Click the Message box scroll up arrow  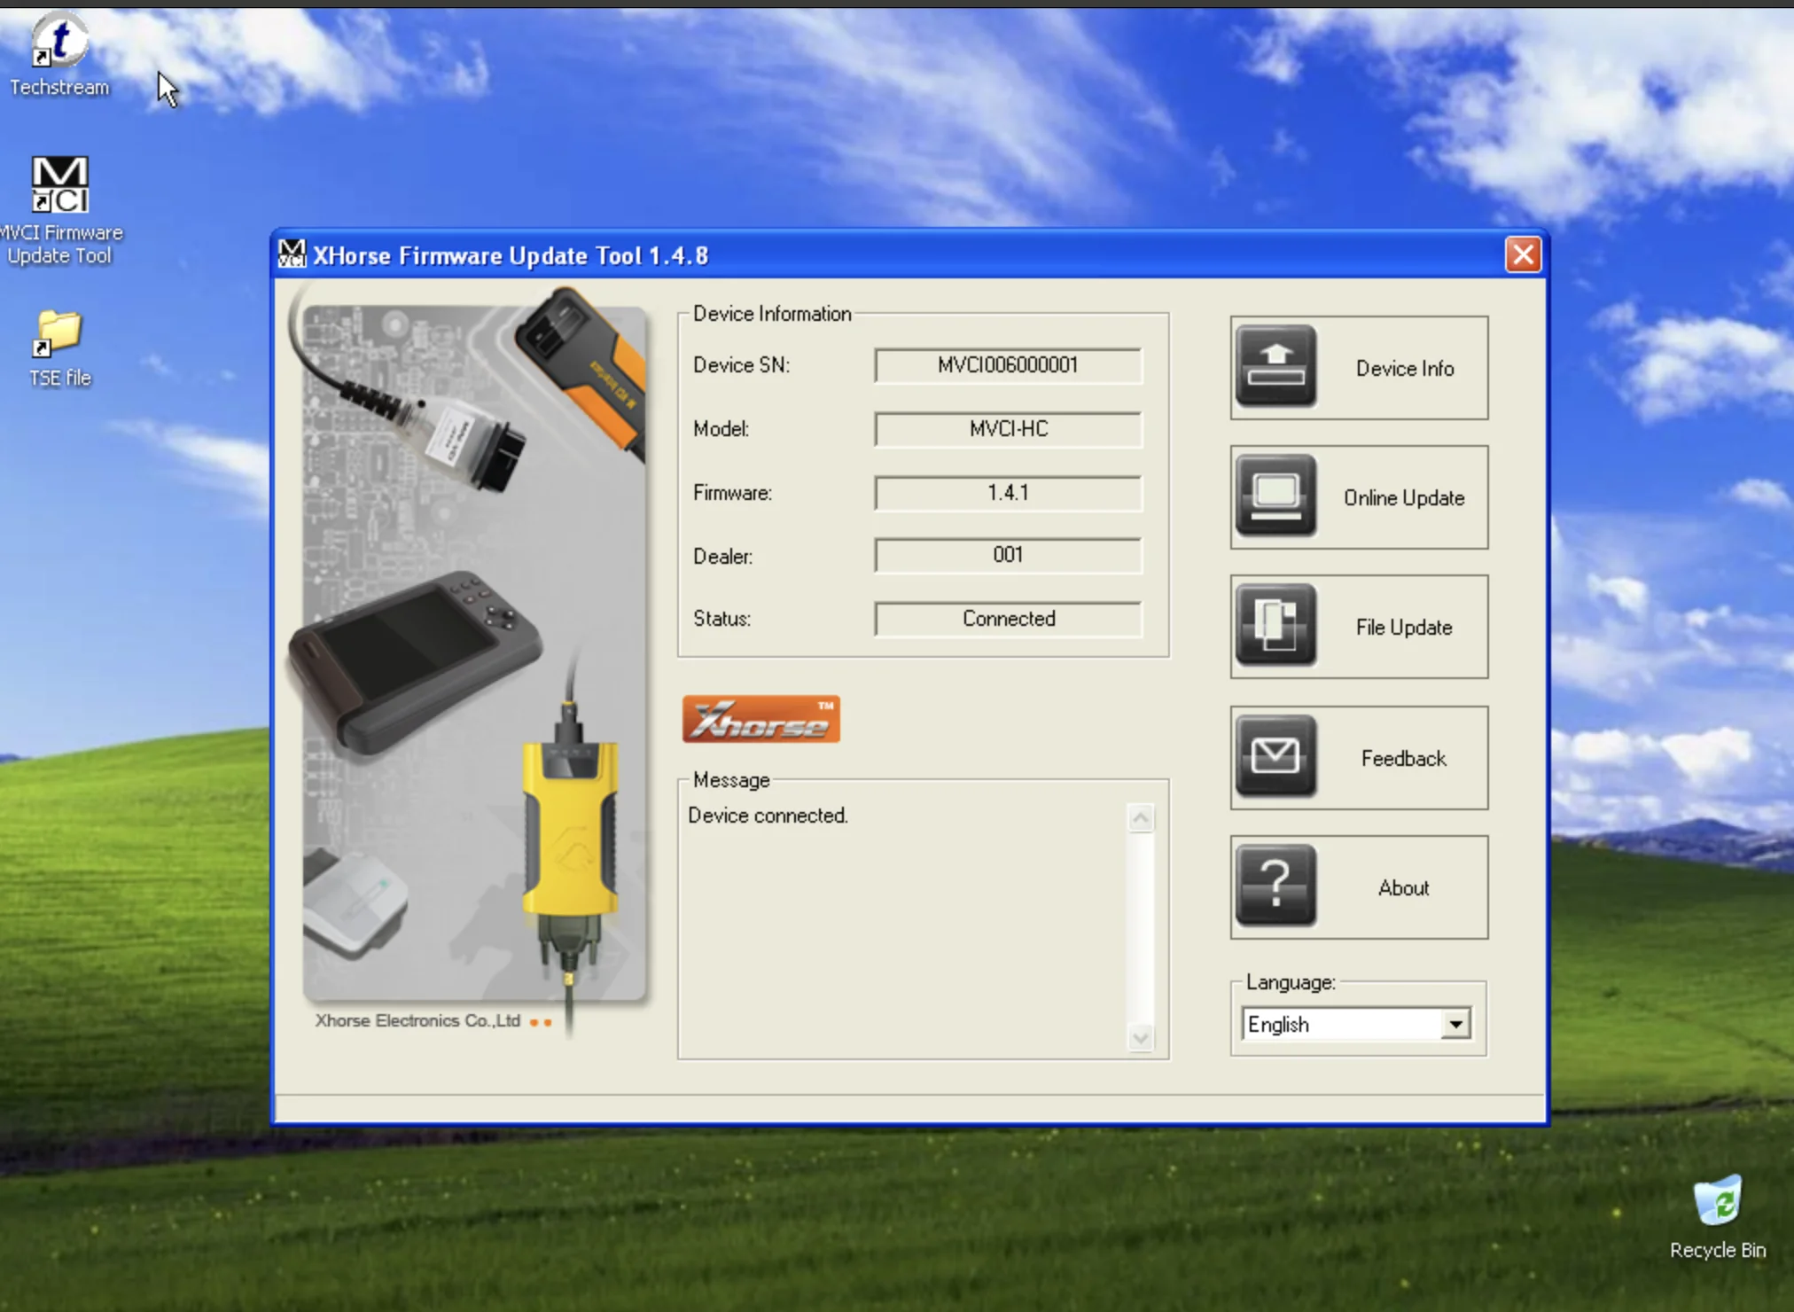[x=1141, y=817]
